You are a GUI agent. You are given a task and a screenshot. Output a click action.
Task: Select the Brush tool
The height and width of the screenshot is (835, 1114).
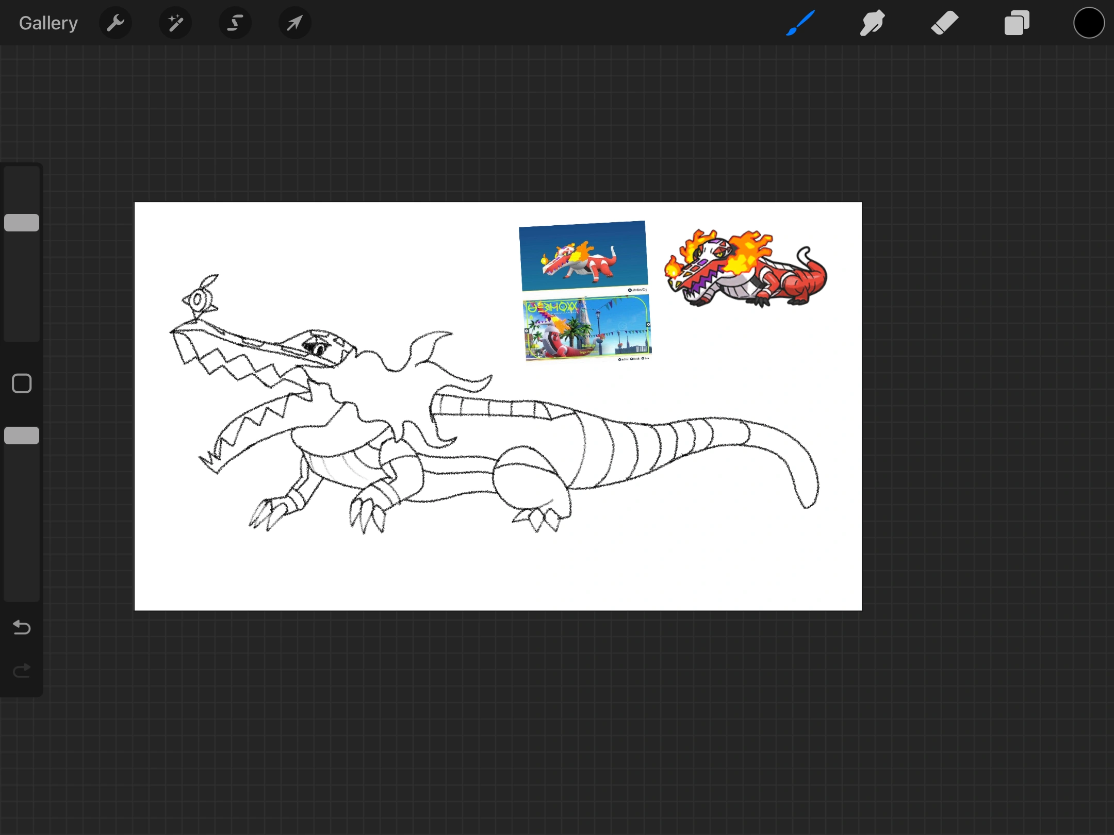click(800, 23)
